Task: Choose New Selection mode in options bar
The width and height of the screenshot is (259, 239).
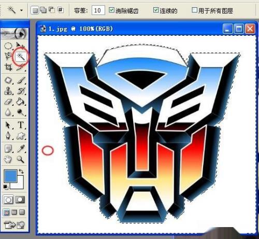Action: click(35, 10)
